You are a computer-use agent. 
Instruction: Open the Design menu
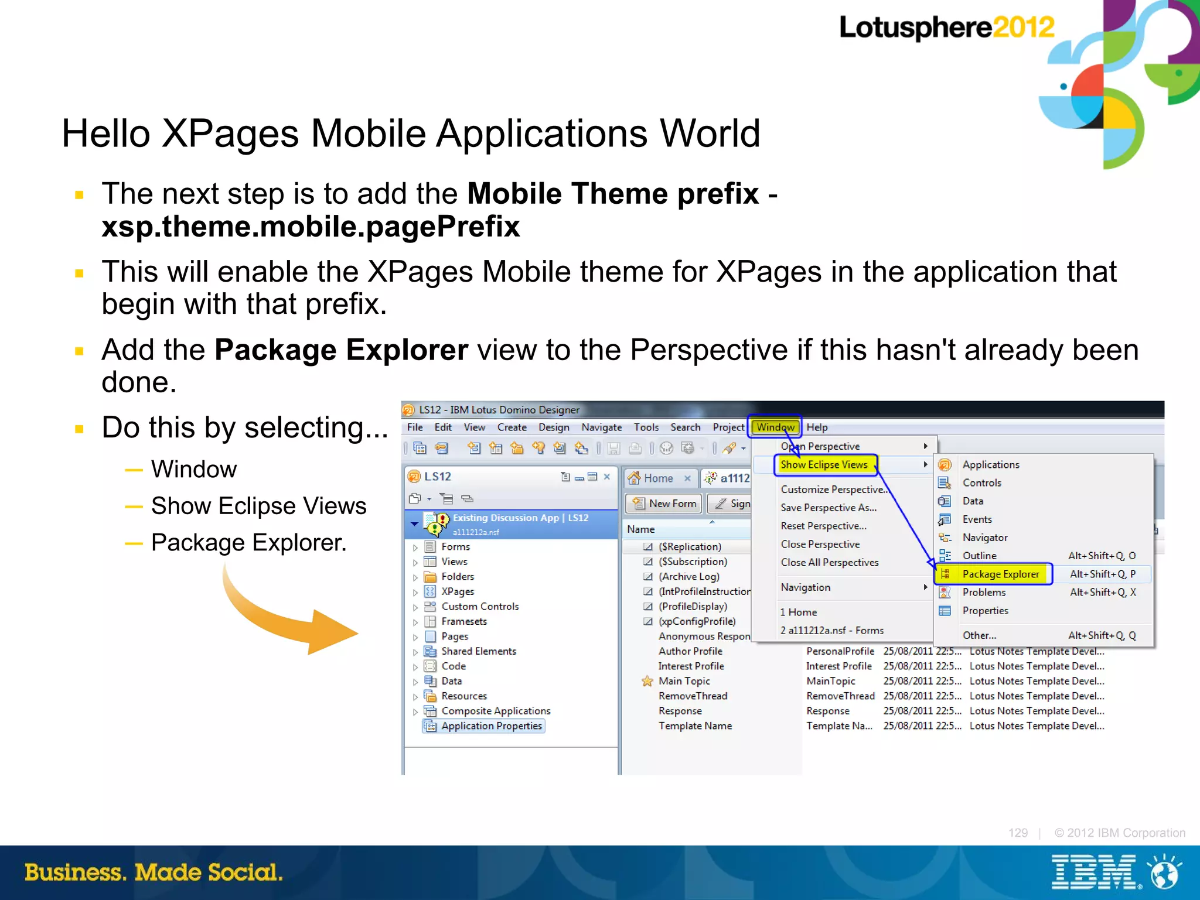(554, 427)
